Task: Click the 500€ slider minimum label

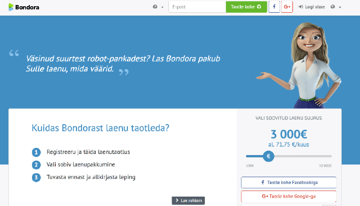Action: (250, 166)
